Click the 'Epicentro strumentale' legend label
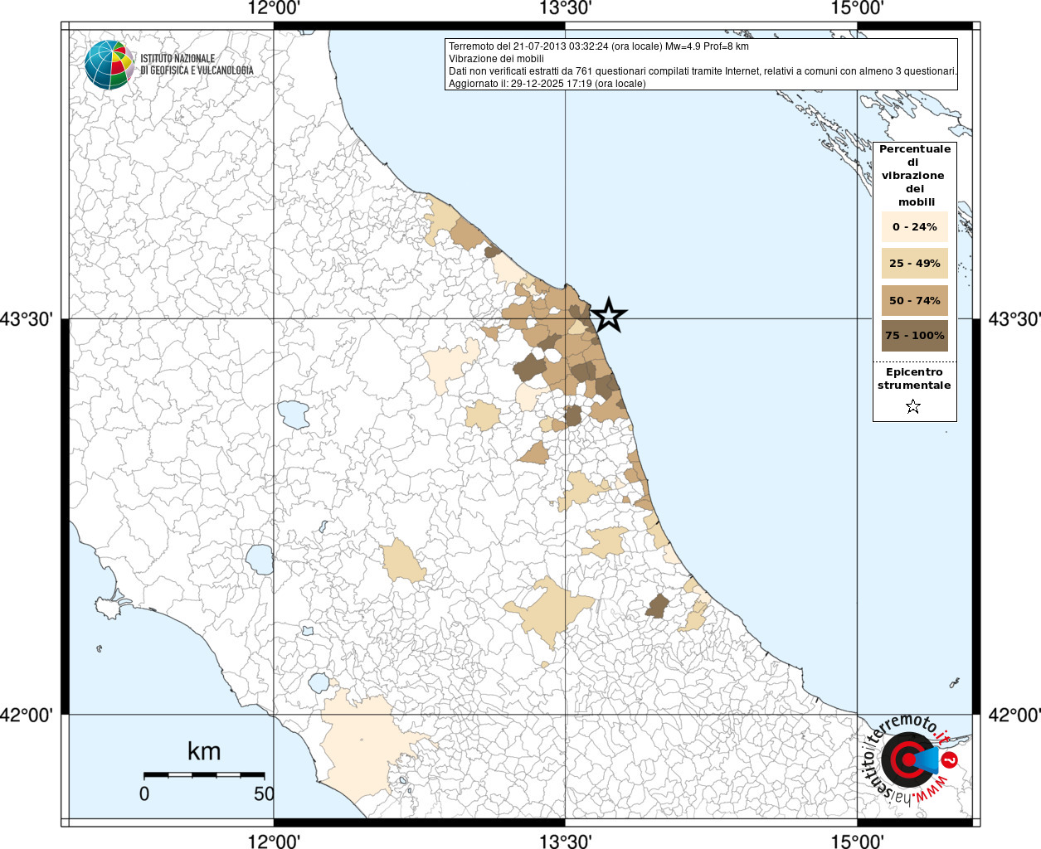 point(914,379)
